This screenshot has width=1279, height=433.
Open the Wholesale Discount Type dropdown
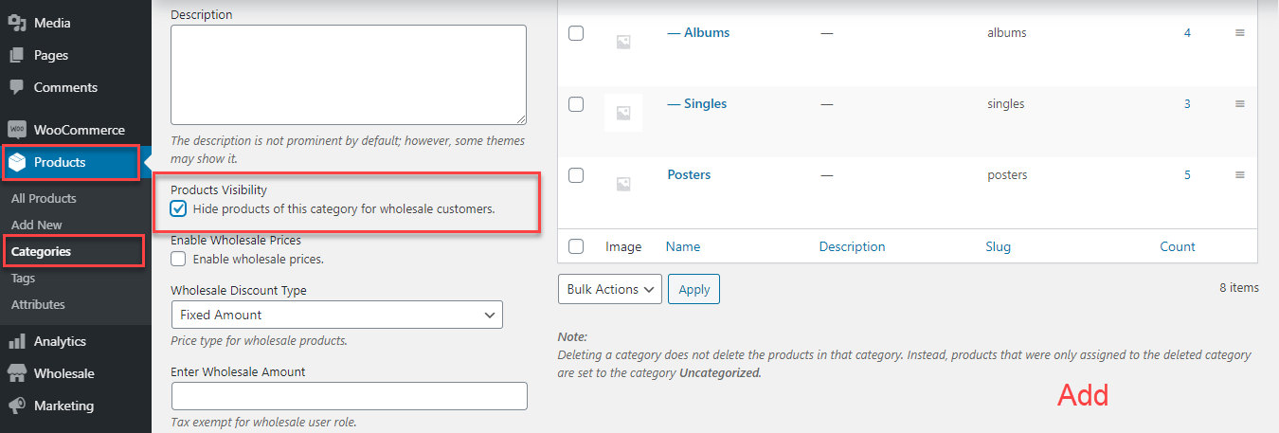click(x=336, y=315)
